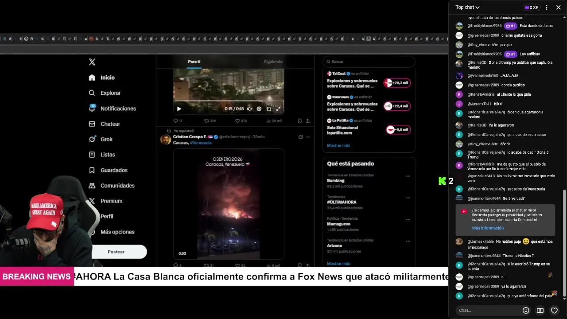The width and height of the screenshot is (567, 319).
Task: Share the top post
Action: [307, 121]
